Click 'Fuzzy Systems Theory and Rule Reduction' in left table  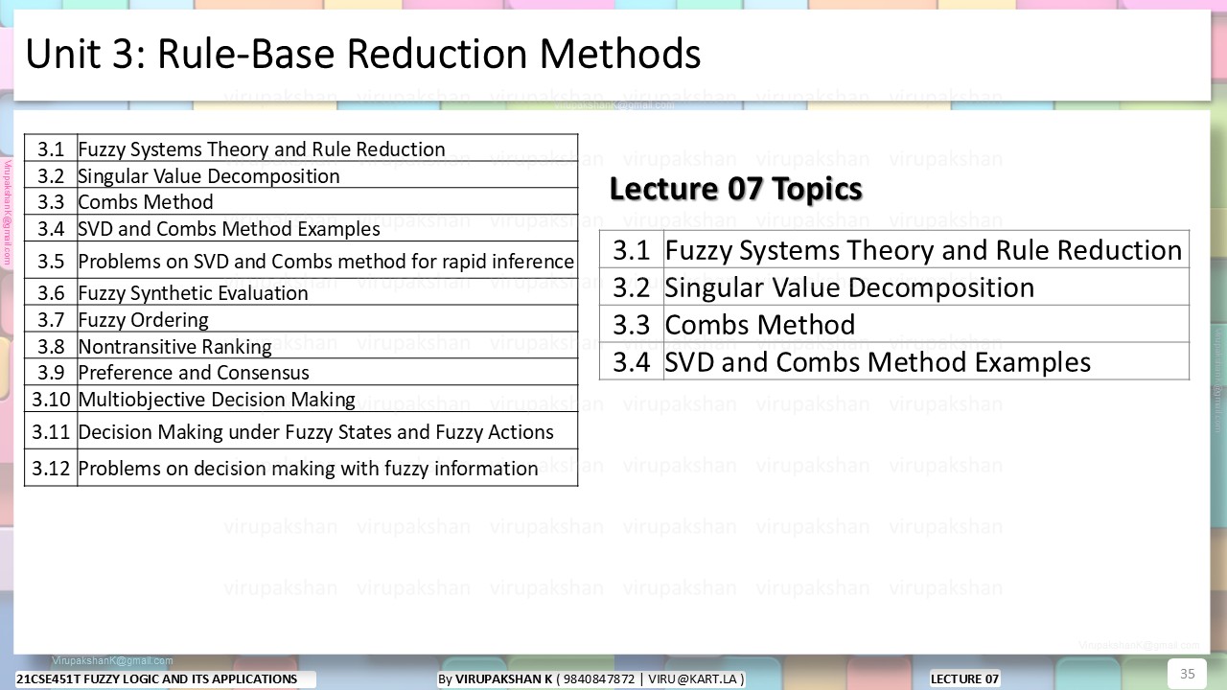[x=262, y=149]
